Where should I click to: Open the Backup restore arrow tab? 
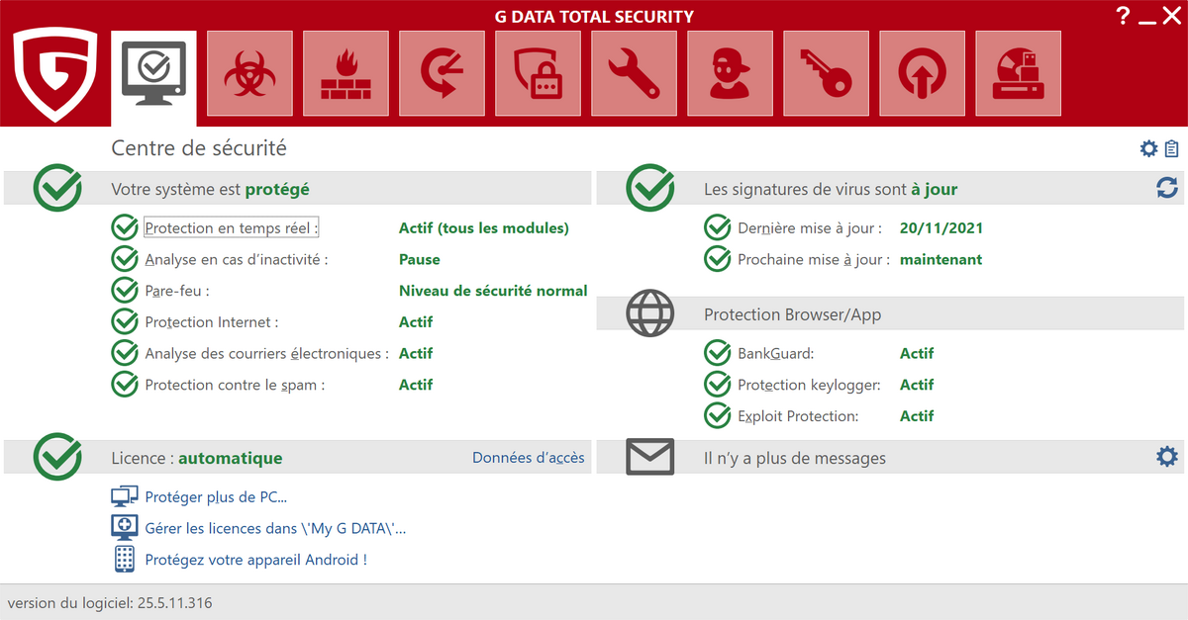(442, 73)
